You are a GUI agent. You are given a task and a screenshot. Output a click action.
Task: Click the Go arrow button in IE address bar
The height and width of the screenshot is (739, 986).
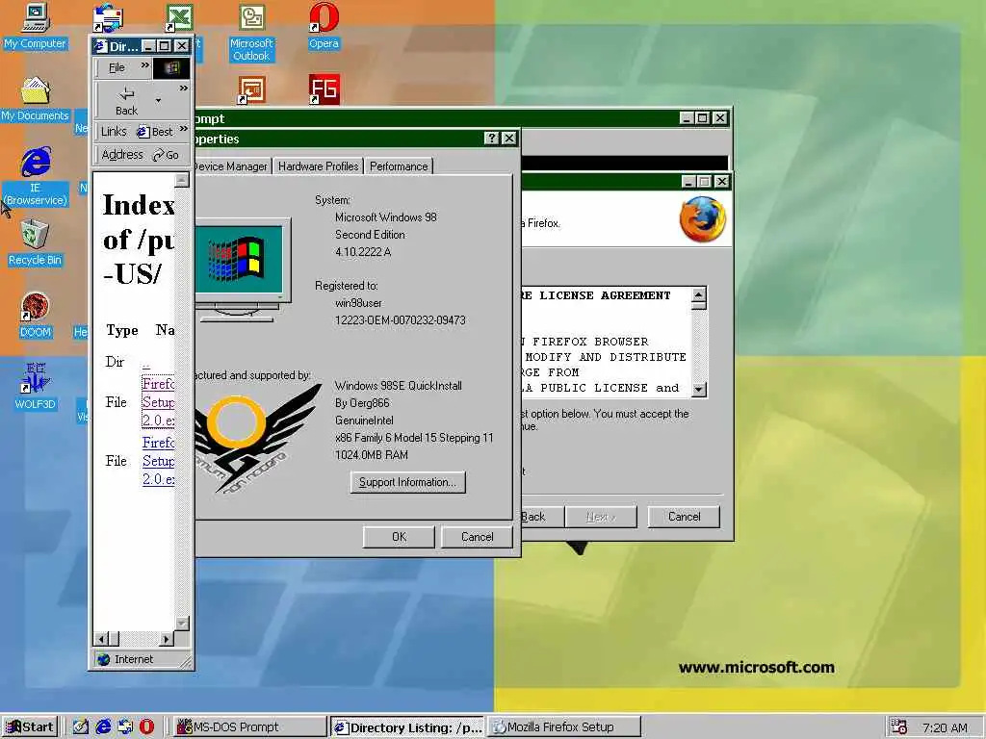pos(166,155)
